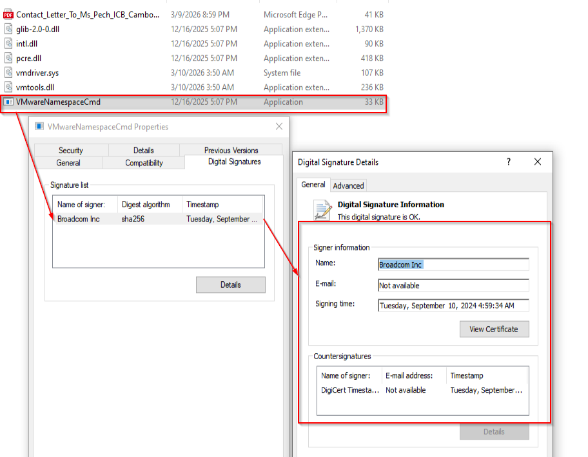This screenshot has width=588, height=457.
Task: Close the VMwareNamespaceCmd Properties window
Action: 279,127
